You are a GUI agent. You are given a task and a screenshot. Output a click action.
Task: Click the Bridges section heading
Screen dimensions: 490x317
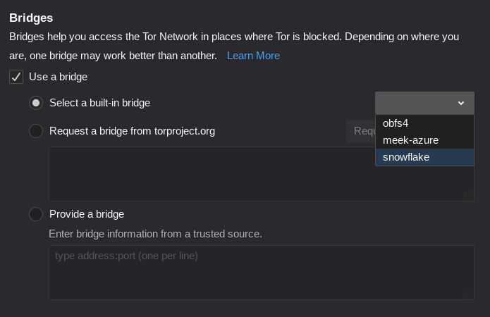[31, 18]
